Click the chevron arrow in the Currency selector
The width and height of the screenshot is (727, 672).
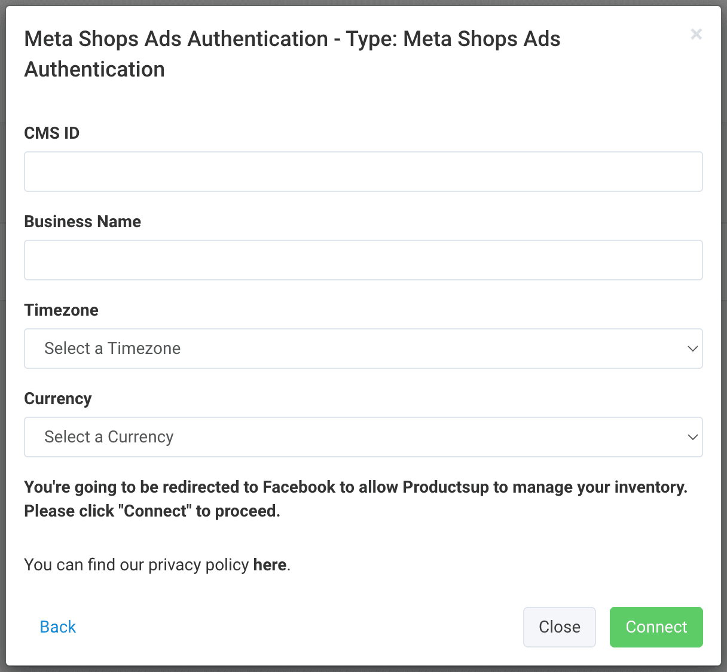pyautogui.click(x=692, y=437)
